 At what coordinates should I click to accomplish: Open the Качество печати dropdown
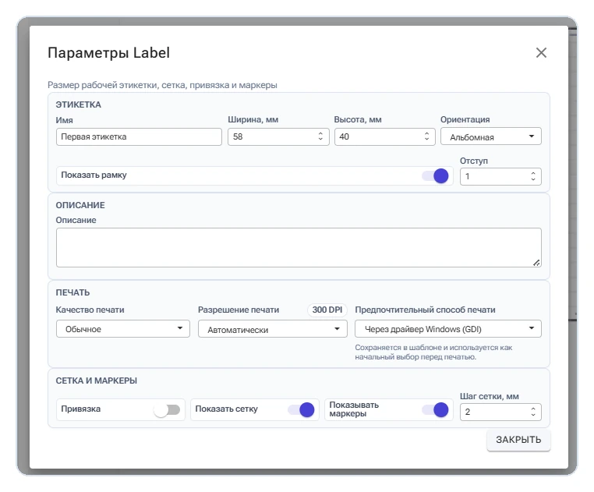click(x=122, y=328)
